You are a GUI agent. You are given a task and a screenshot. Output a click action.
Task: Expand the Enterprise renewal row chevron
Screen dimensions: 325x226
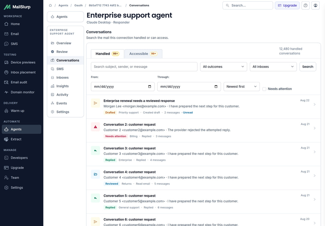coord(315,105)
